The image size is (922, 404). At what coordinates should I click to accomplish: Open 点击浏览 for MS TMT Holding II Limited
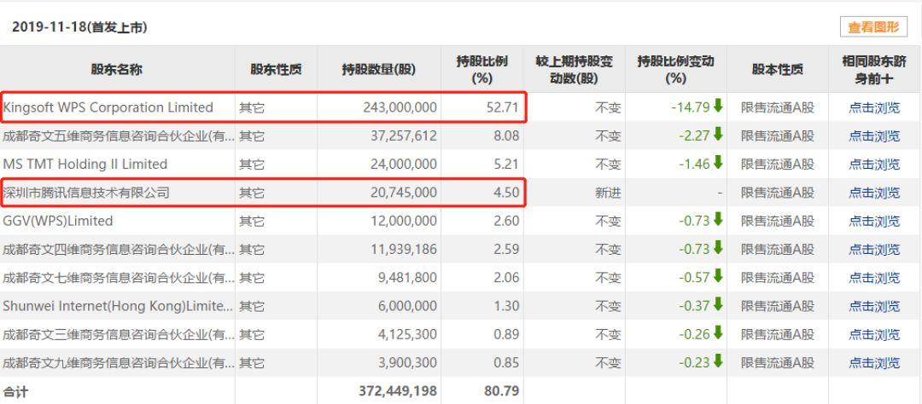pos(874,164)
